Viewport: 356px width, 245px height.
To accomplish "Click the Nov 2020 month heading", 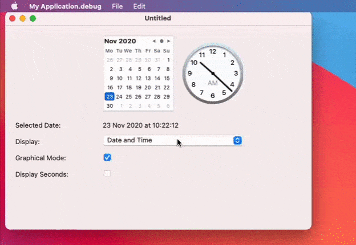I will point(120,41).
